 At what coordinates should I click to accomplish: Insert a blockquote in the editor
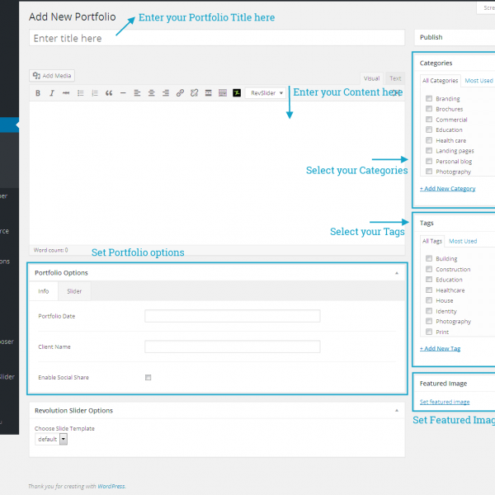(109, 93)
